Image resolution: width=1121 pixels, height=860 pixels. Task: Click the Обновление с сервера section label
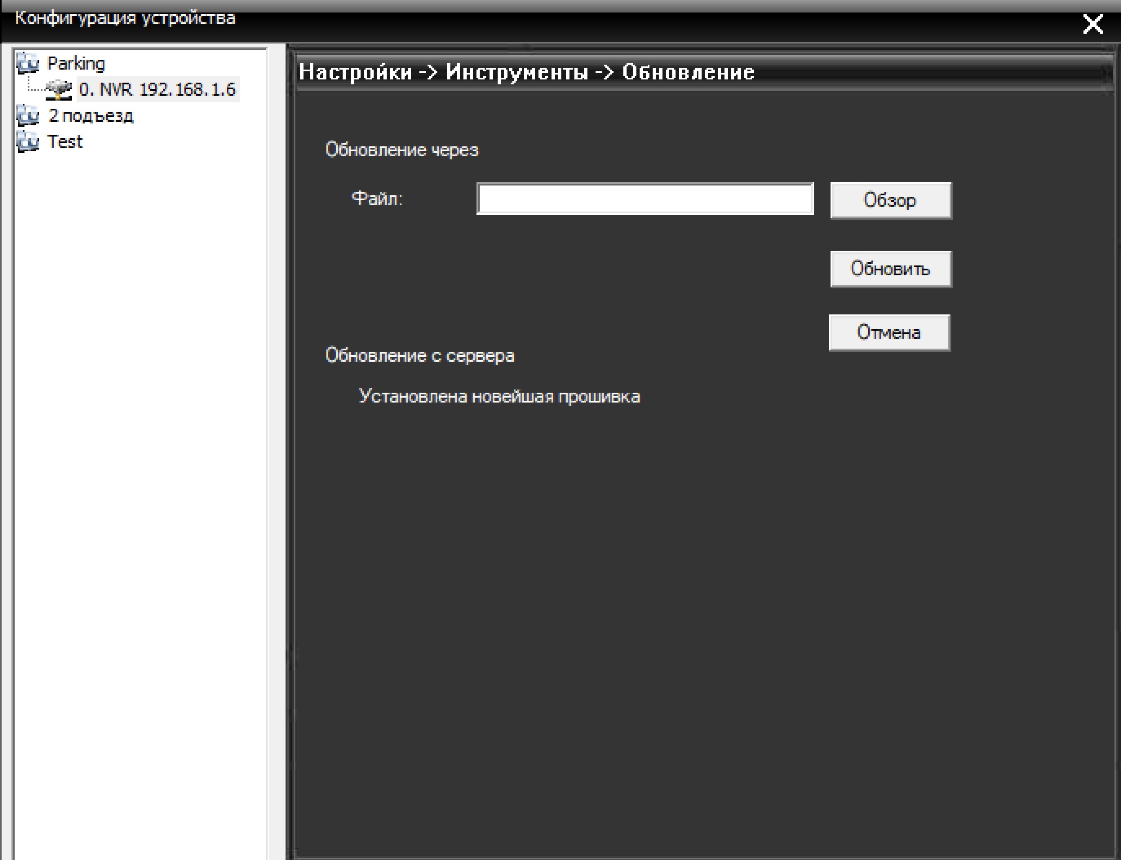[419, 356]
